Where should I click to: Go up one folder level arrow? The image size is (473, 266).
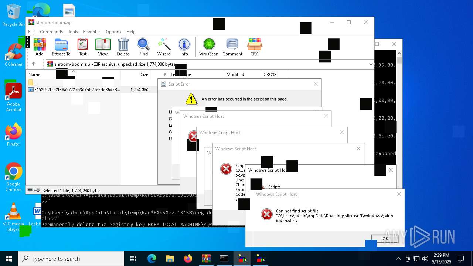tap(34, 64)
